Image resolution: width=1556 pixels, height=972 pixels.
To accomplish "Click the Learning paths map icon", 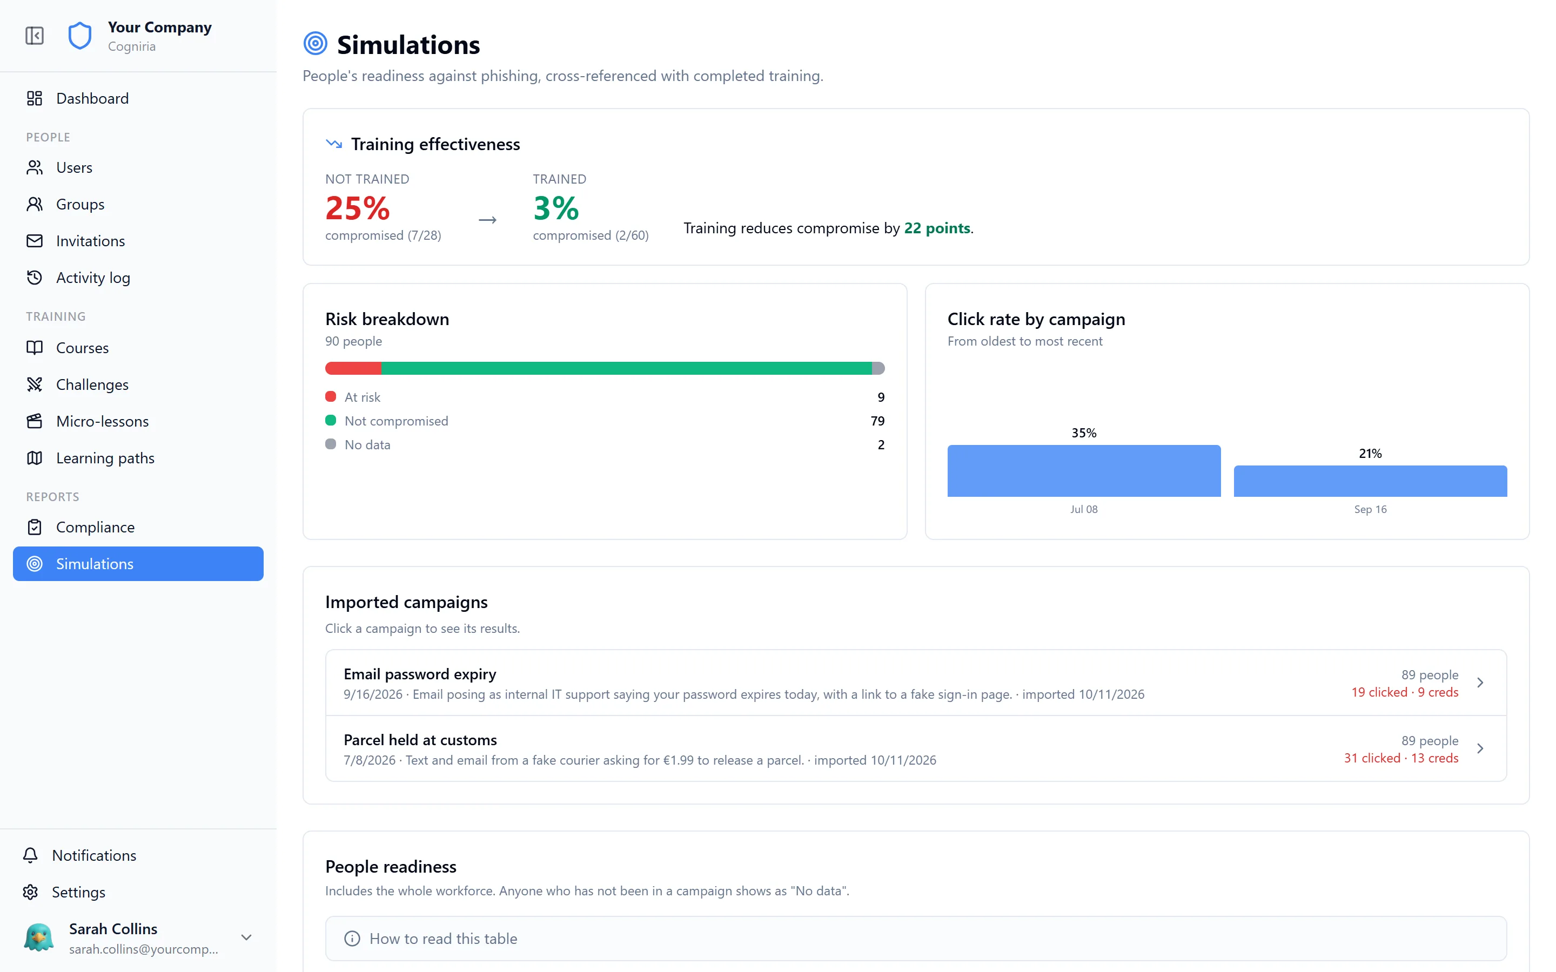I will [x=35, y=458].
